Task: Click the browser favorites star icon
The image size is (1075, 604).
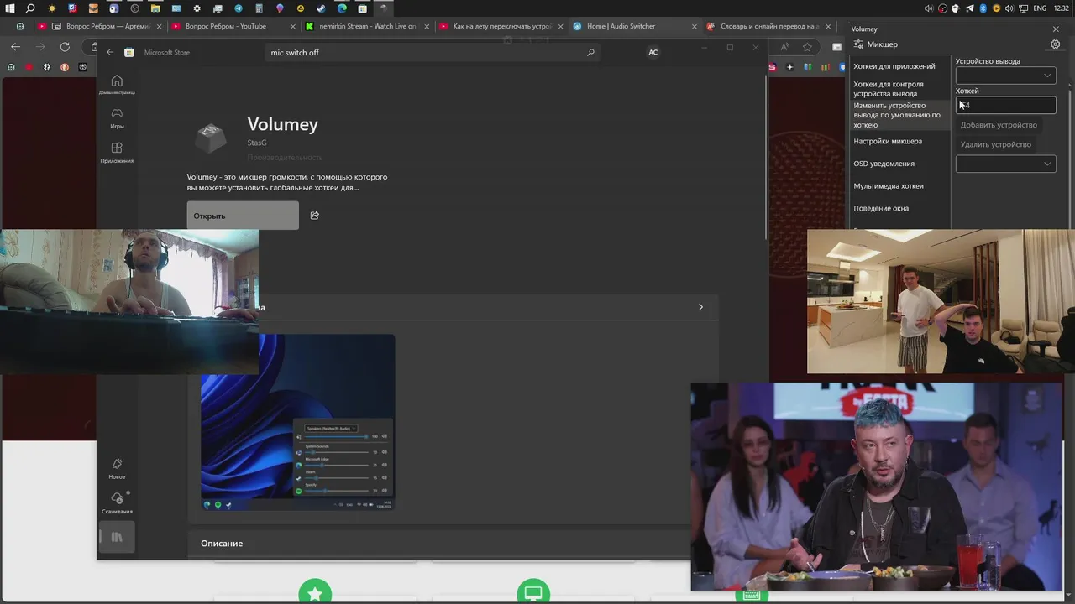Action: [x=807, y=47]
